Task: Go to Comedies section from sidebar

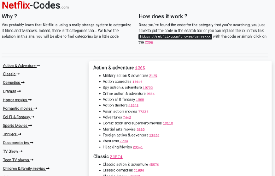Action: [x=13, y=83]
